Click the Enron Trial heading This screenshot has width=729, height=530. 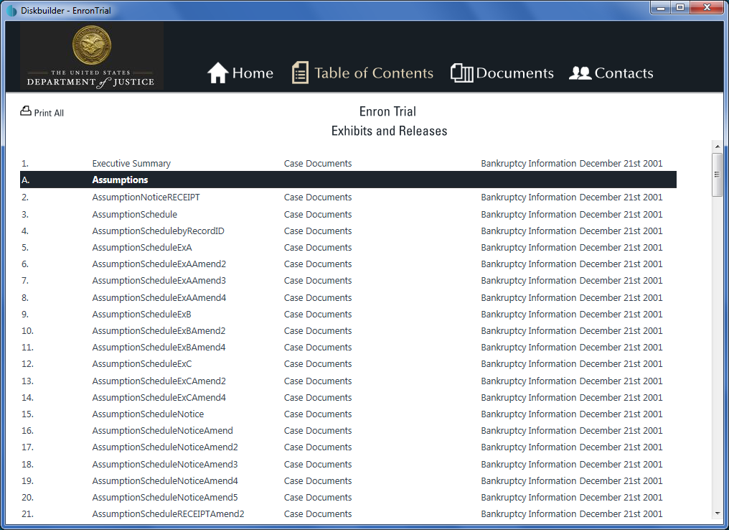pos(387,112)
